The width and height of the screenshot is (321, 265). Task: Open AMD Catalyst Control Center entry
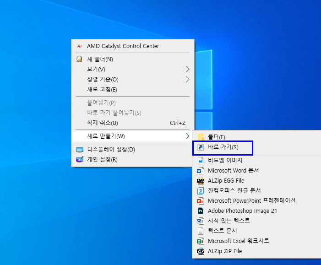click(133, 46)
